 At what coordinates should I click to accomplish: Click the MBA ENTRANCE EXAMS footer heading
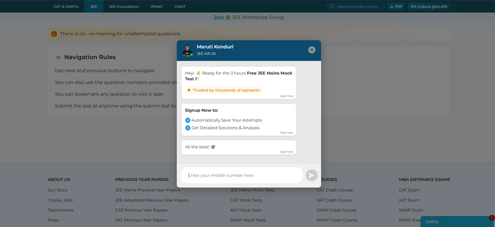click(425, 180)
